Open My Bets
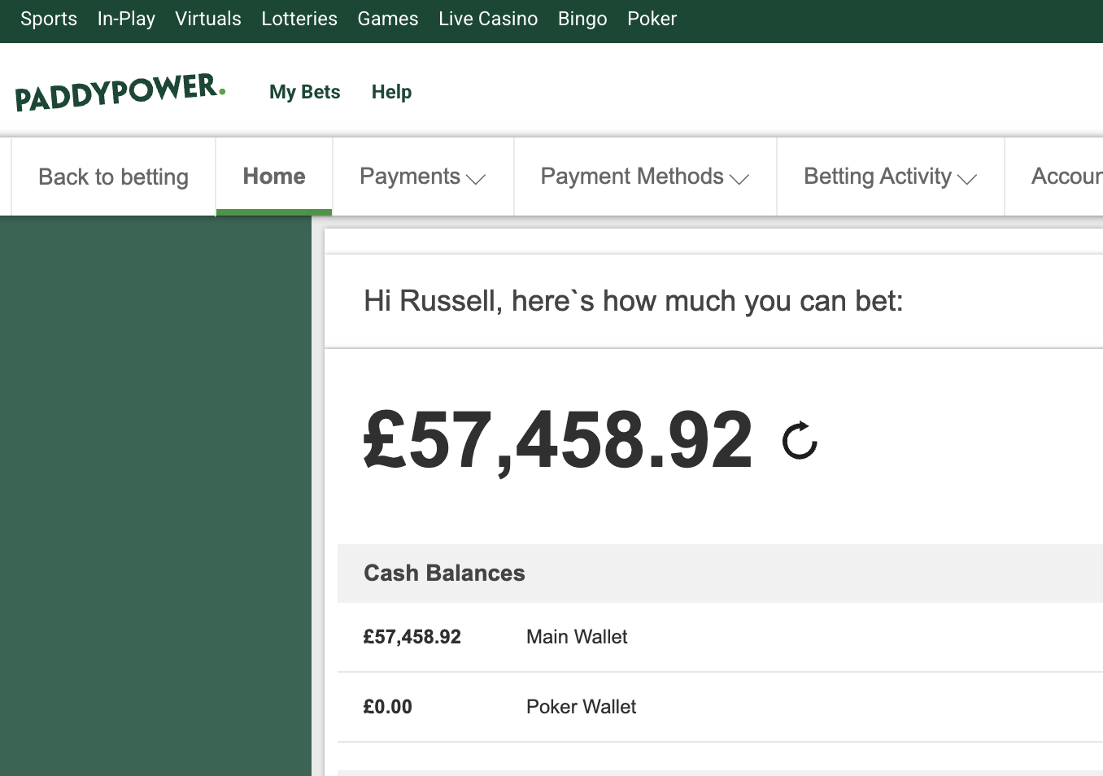Screen dimensions: 1103x776 coord(304,92)
